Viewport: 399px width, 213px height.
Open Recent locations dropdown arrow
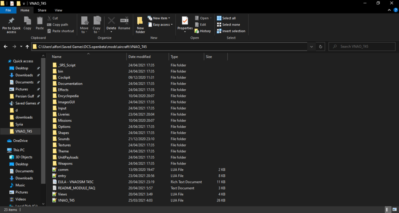(21, 47)
